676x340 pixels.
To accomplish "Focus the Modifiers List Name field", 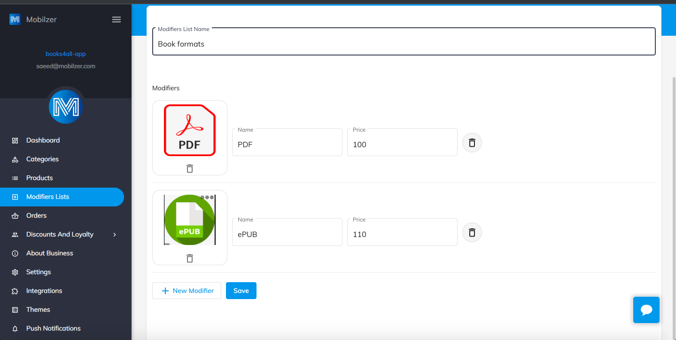I will pyautogui.click(x=404, y=41).
